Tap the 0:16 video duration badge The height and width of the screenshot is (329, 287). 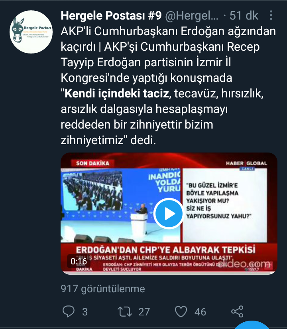(x=79, y=261)
